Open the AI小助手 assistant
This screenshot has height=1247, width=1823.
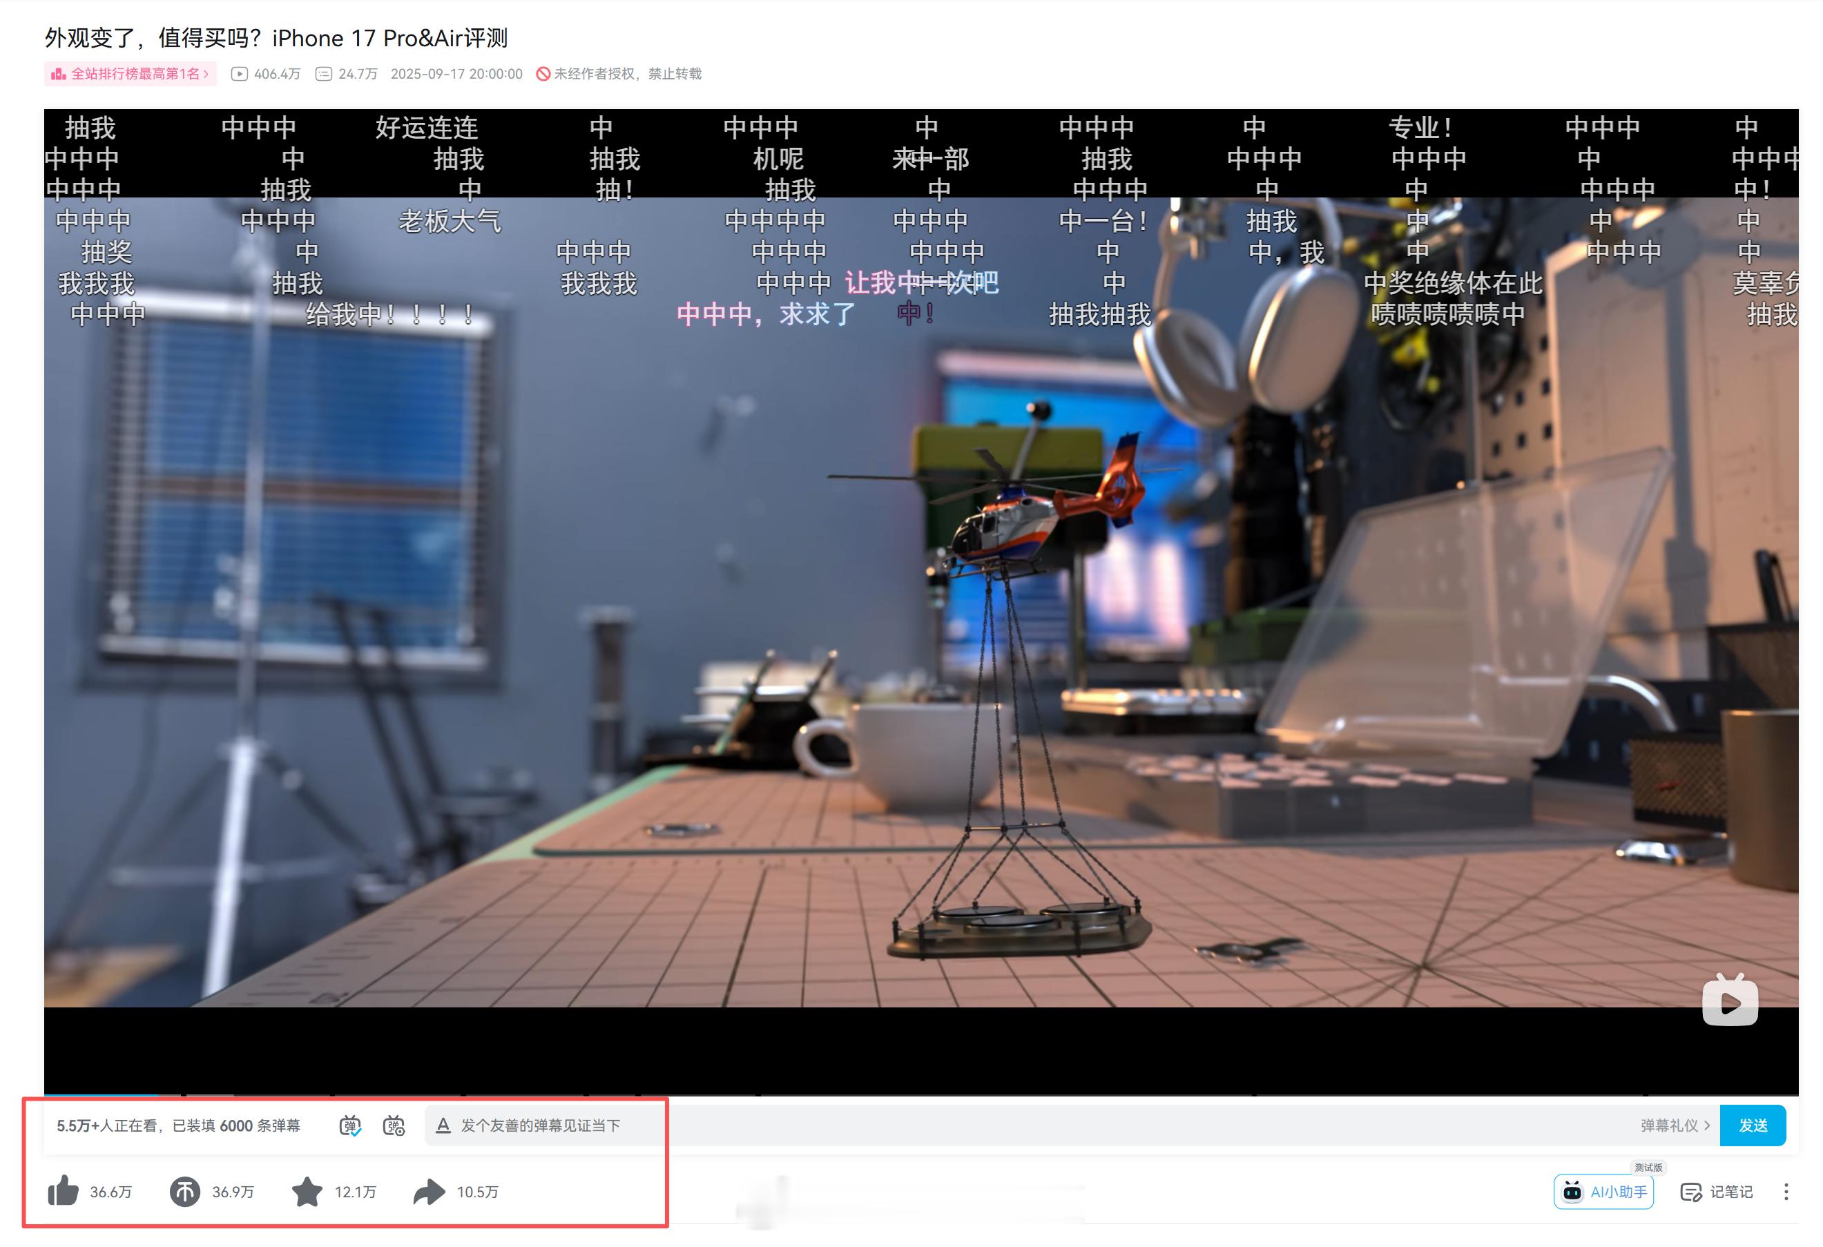(x=1603, y=1191)
